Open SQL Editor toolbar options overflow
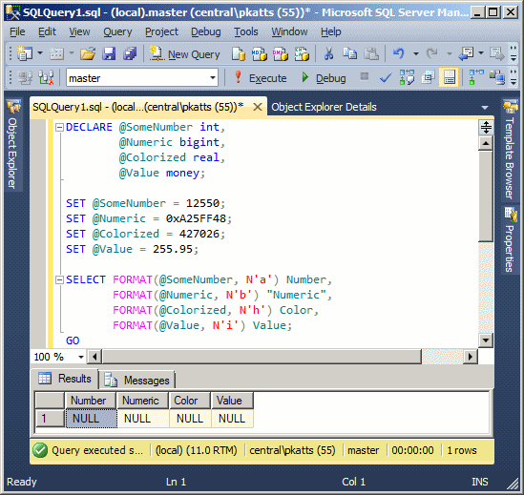 coord(514,77)
